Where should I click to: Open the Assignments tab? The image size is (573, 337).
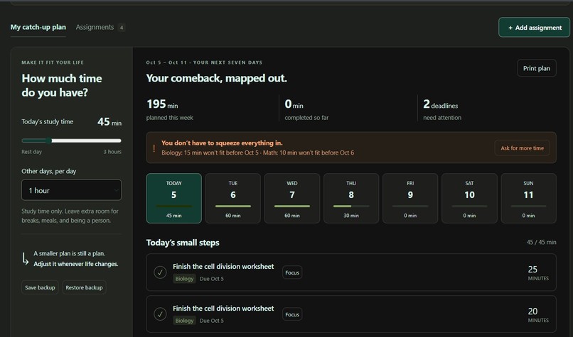95,28
